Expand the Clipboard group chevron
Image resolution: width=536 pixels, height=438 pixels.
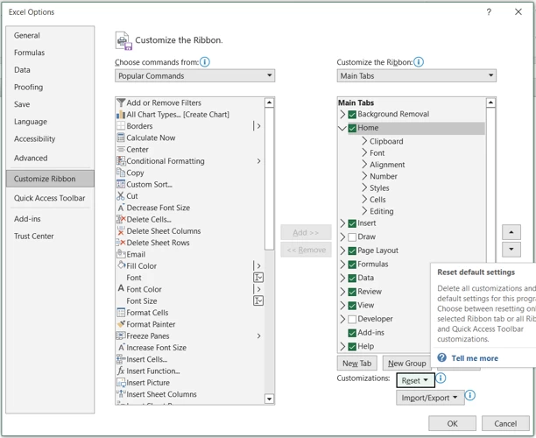(x=364, y=141)
